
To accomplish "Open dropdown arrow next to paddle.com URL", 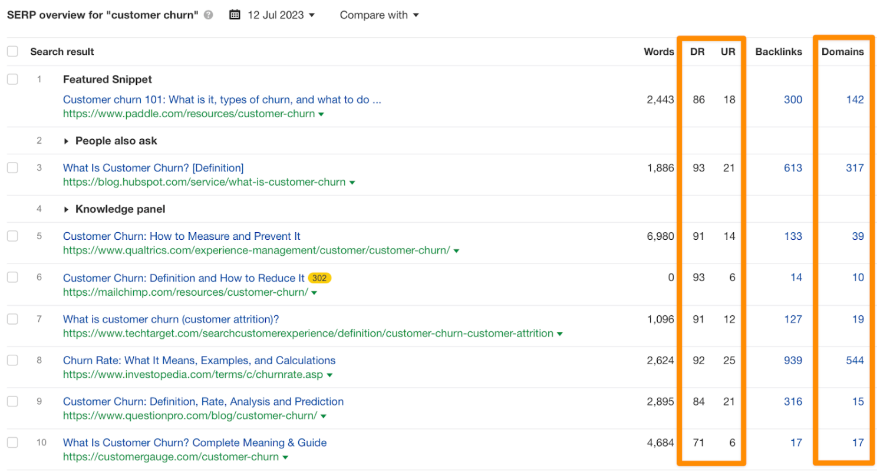I will click(x=321, y=114).
